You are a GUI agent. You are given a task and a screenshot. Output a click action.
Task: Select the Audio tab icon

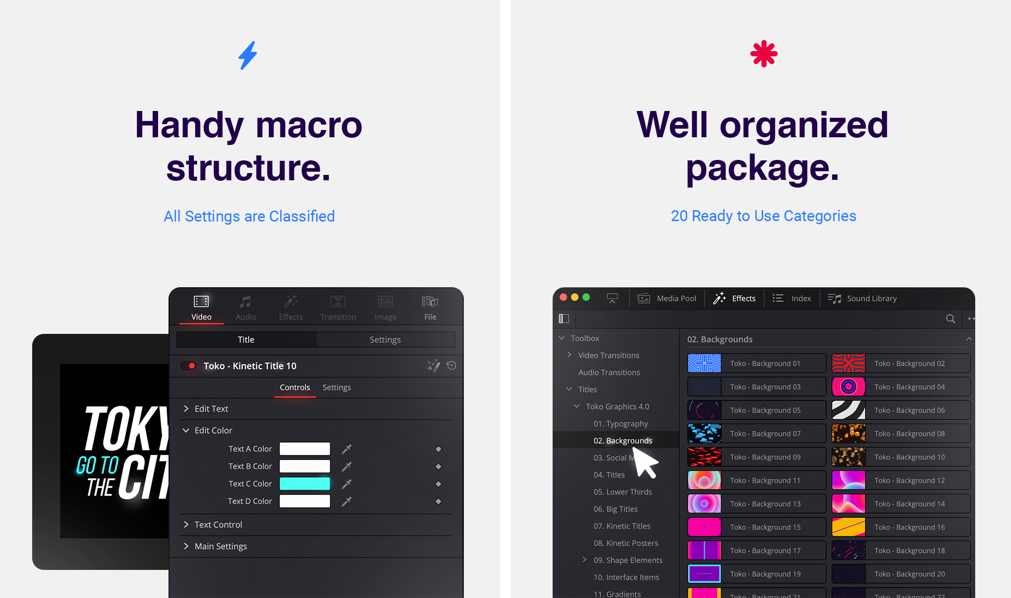(247, 303)
